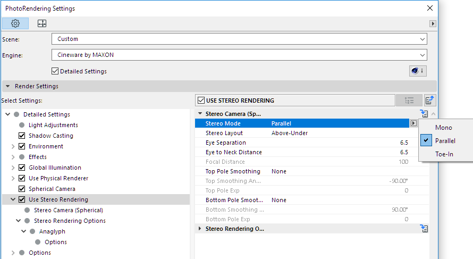Click the export settings icon with blue arrow
The height and width of the screenshot is (259, 473).
(x=430, y=101)
